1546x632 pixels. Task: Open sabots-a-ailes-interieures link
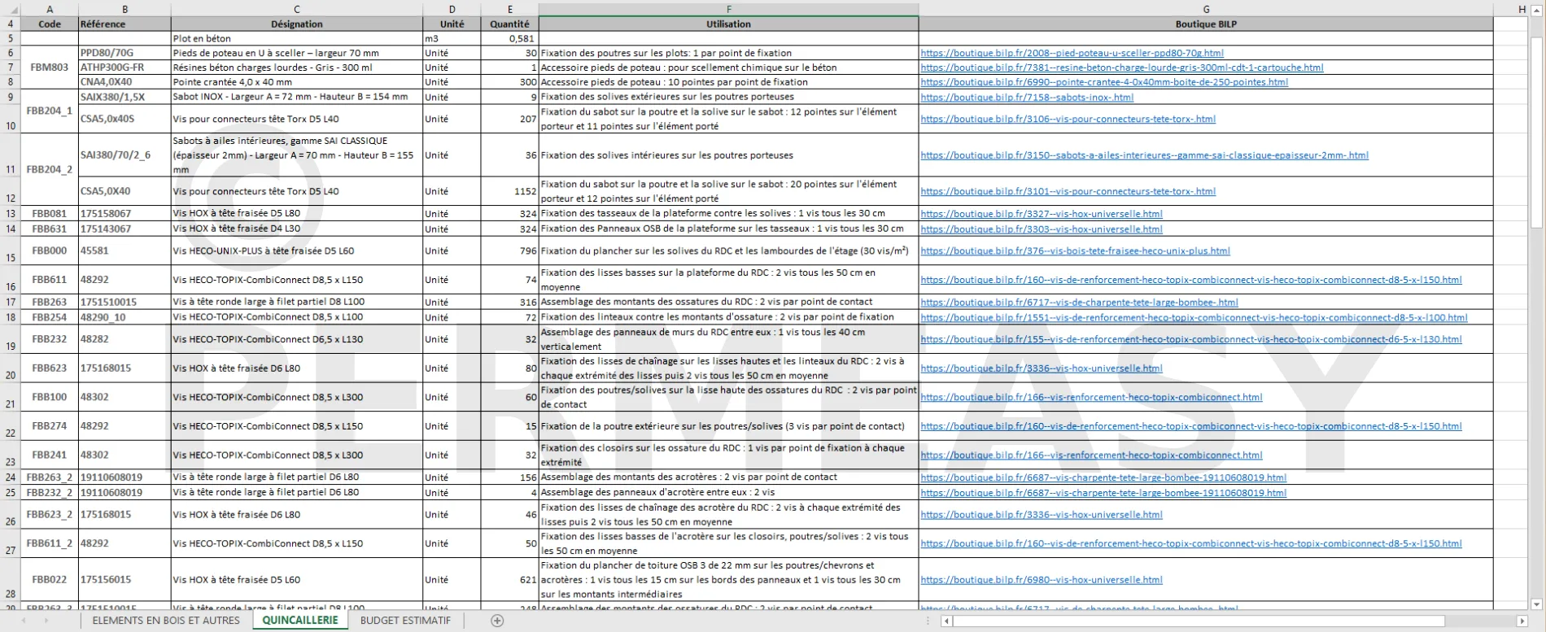pyautogui.click(x=1144, y=155)
